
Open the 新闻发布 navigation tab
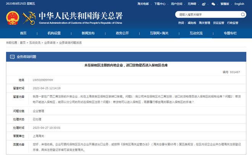point(88,33)
